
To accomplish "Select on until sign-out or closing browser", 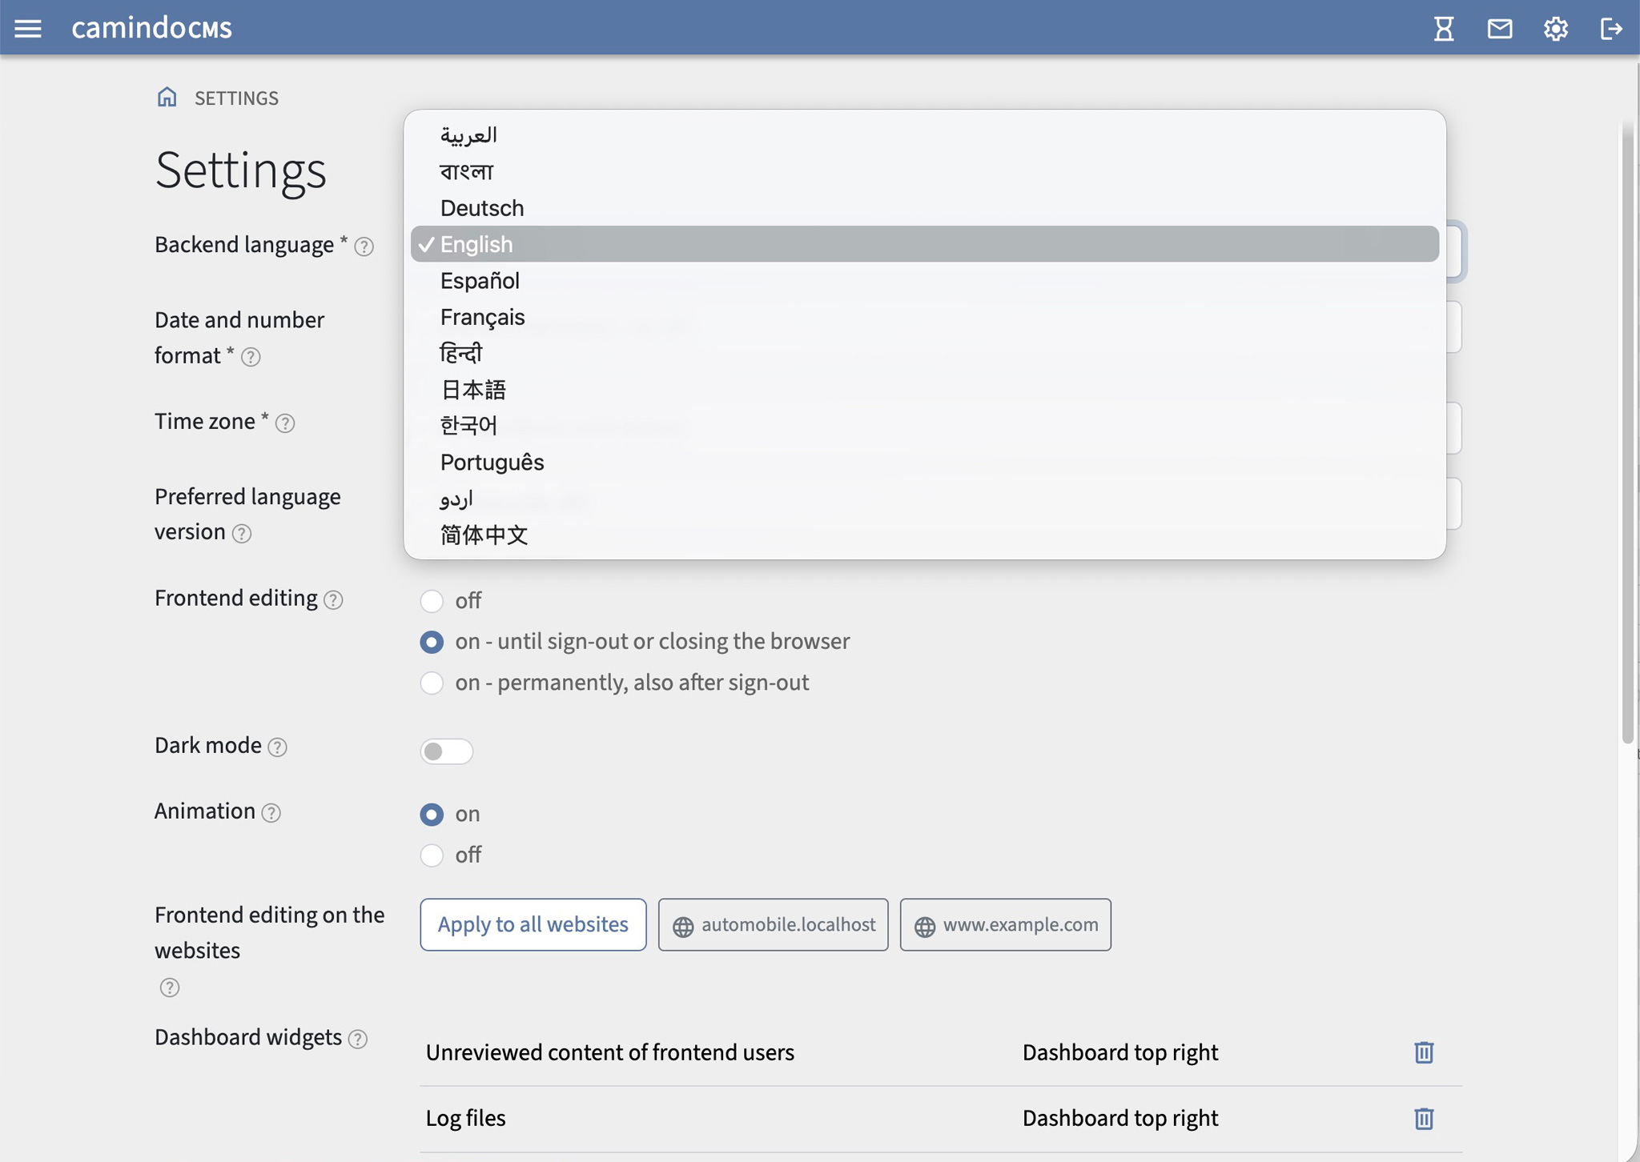I will click(432, 642).
